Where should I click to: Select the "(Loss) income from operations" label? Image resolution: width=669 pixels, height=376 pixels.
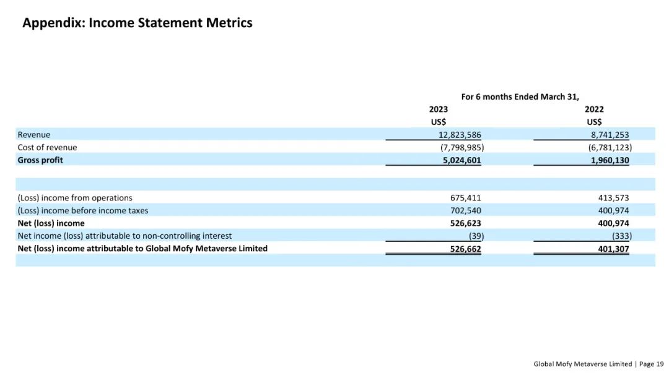click(x=75, y=198)
